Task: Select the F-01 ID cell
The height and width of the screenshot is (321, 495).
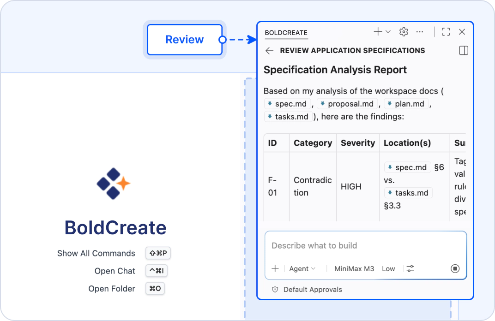Action: 277,186
